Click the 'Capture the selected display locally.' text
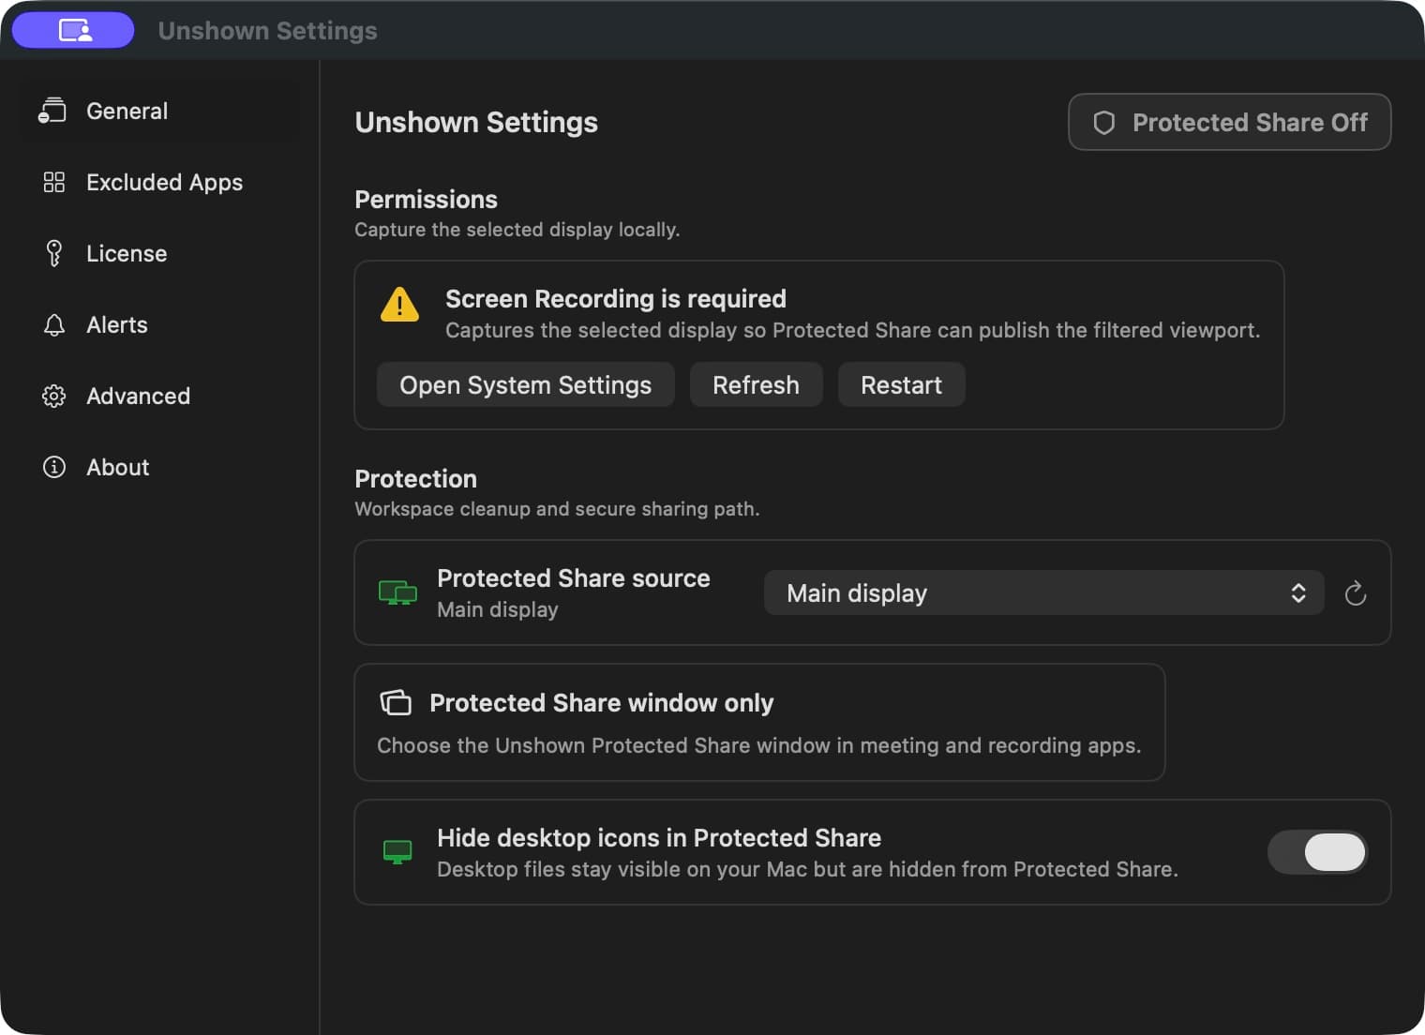Screen dimensions: 1425x1035 pos(517,229)
